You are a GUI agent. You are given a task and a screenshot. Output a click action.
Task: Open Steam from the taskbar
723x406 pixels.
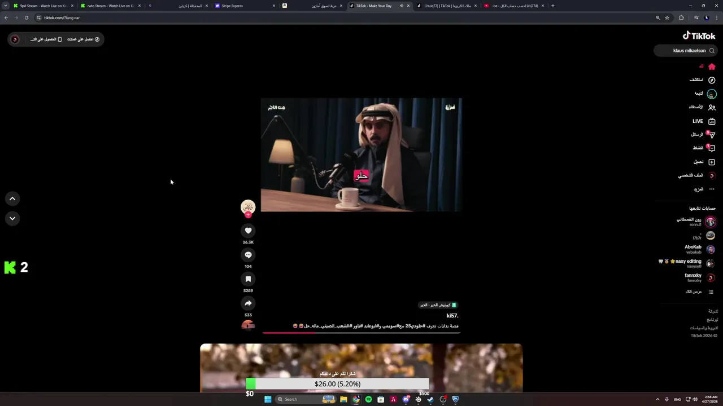coord(430,399)
